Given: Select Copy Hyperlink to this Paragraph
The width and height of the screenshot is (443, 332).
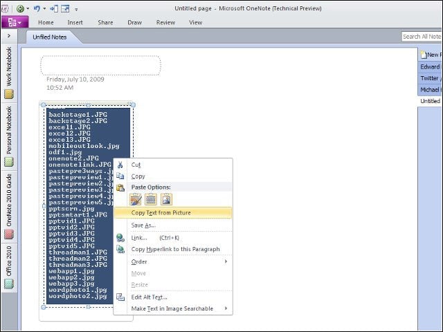Looking at the screenshot, I should point(173,249).
